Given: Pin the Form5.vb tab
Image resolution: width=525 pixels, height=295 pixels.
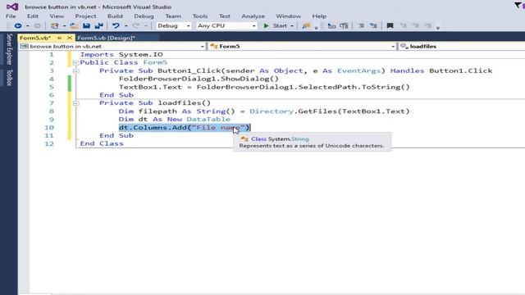Looking at the screenshot, I should coord(59,38).
